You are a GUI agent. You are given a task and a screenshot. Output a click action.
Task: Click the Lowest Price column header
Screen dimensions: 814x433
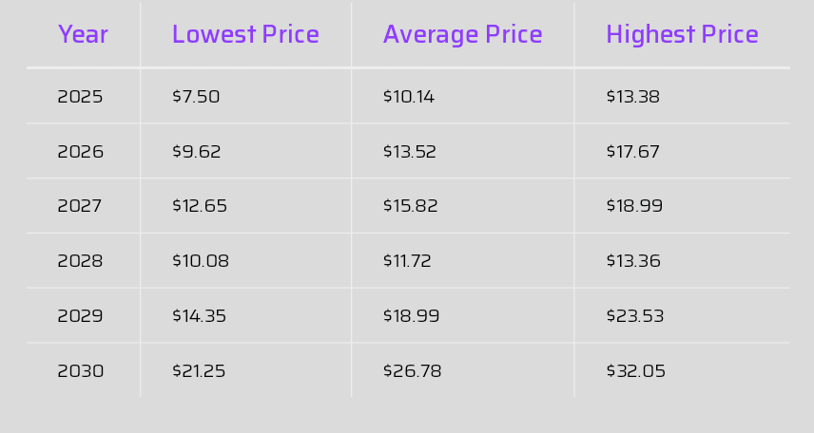[245, 35]
